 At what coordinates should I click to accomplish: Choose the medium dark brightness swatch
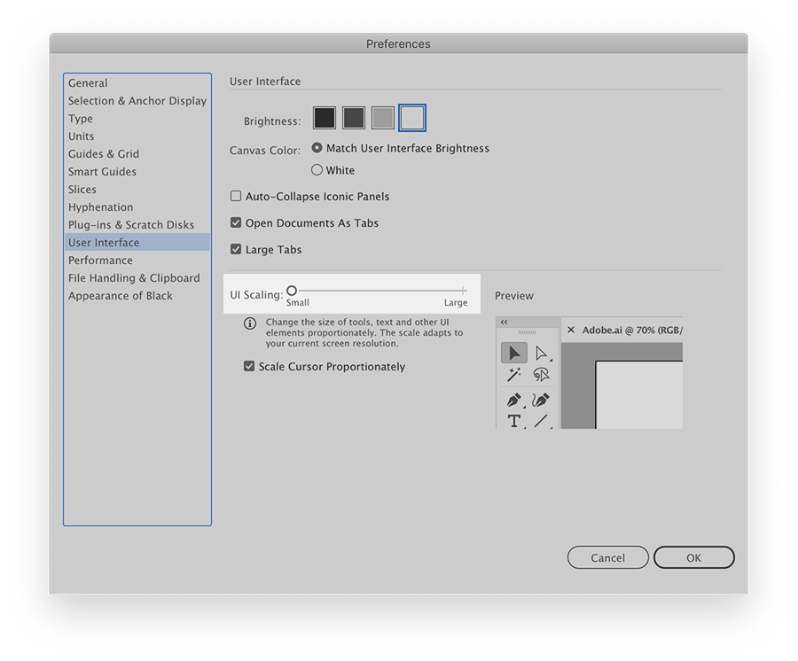(x=354, y=118)
